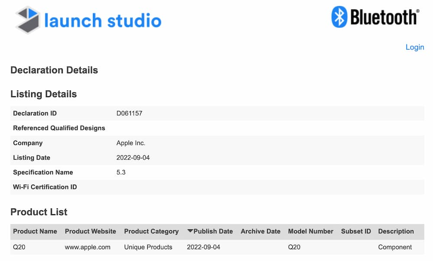The height and width of the screenshot is (261, 433).
Task: Sort by Model Number column header
Action: pyautogui.click(x=310, y=232)
